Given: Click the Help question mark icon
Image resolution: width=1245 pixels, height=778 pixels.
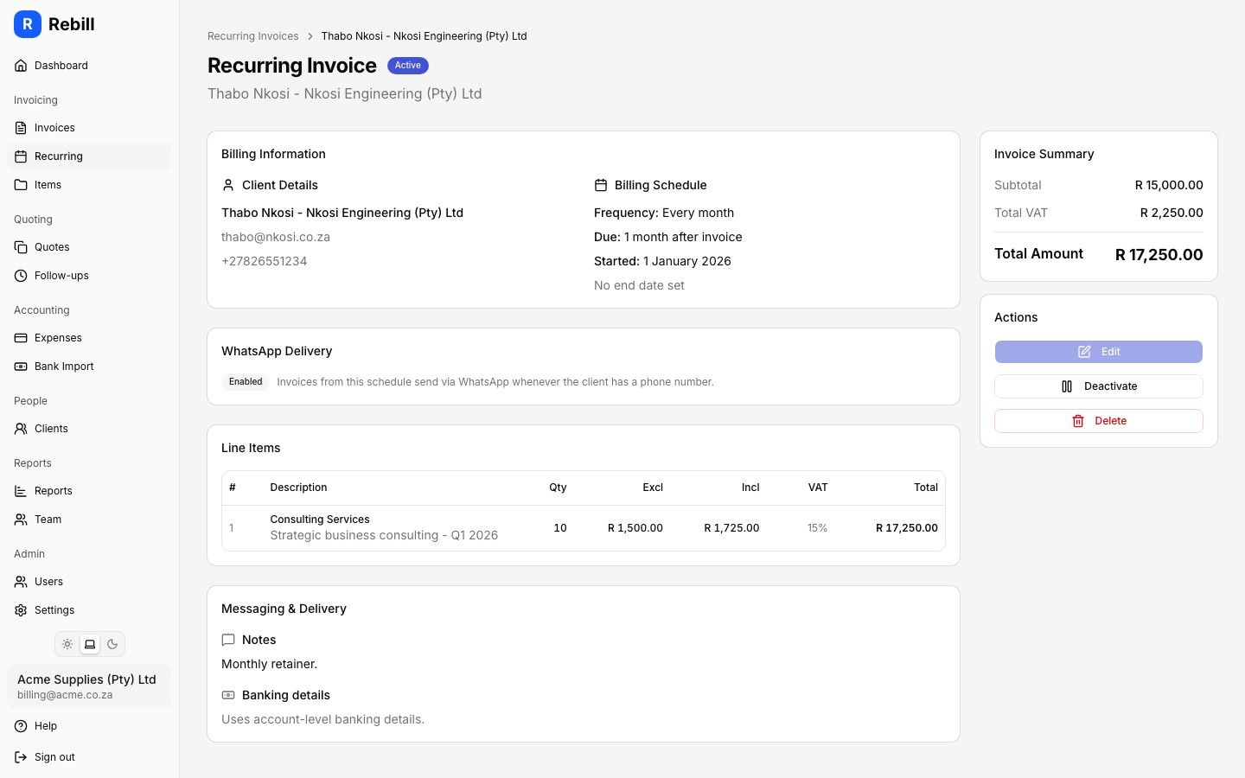Looking at the screenshot, I should (21, 726).
